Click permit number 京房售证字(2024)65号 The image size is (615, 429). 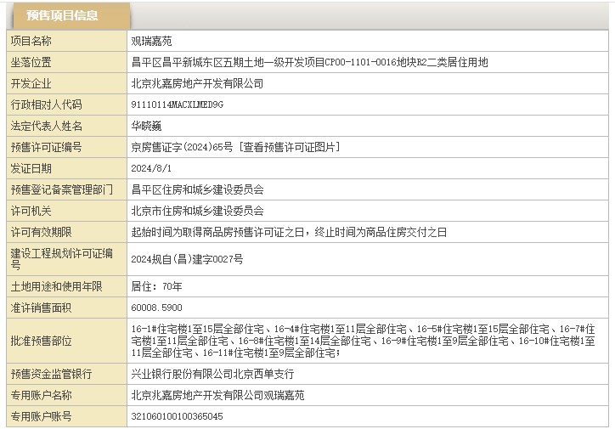(182, 147)
